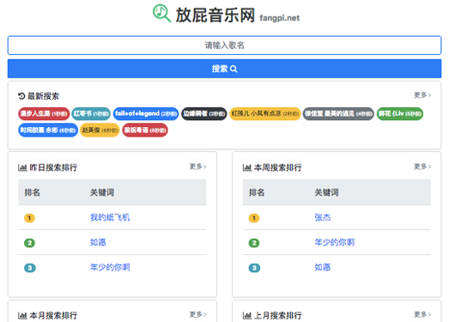Click teal rank 3 badge in 昨日搜索排行
The image size is (449, 322).
(x=30, y=268)
